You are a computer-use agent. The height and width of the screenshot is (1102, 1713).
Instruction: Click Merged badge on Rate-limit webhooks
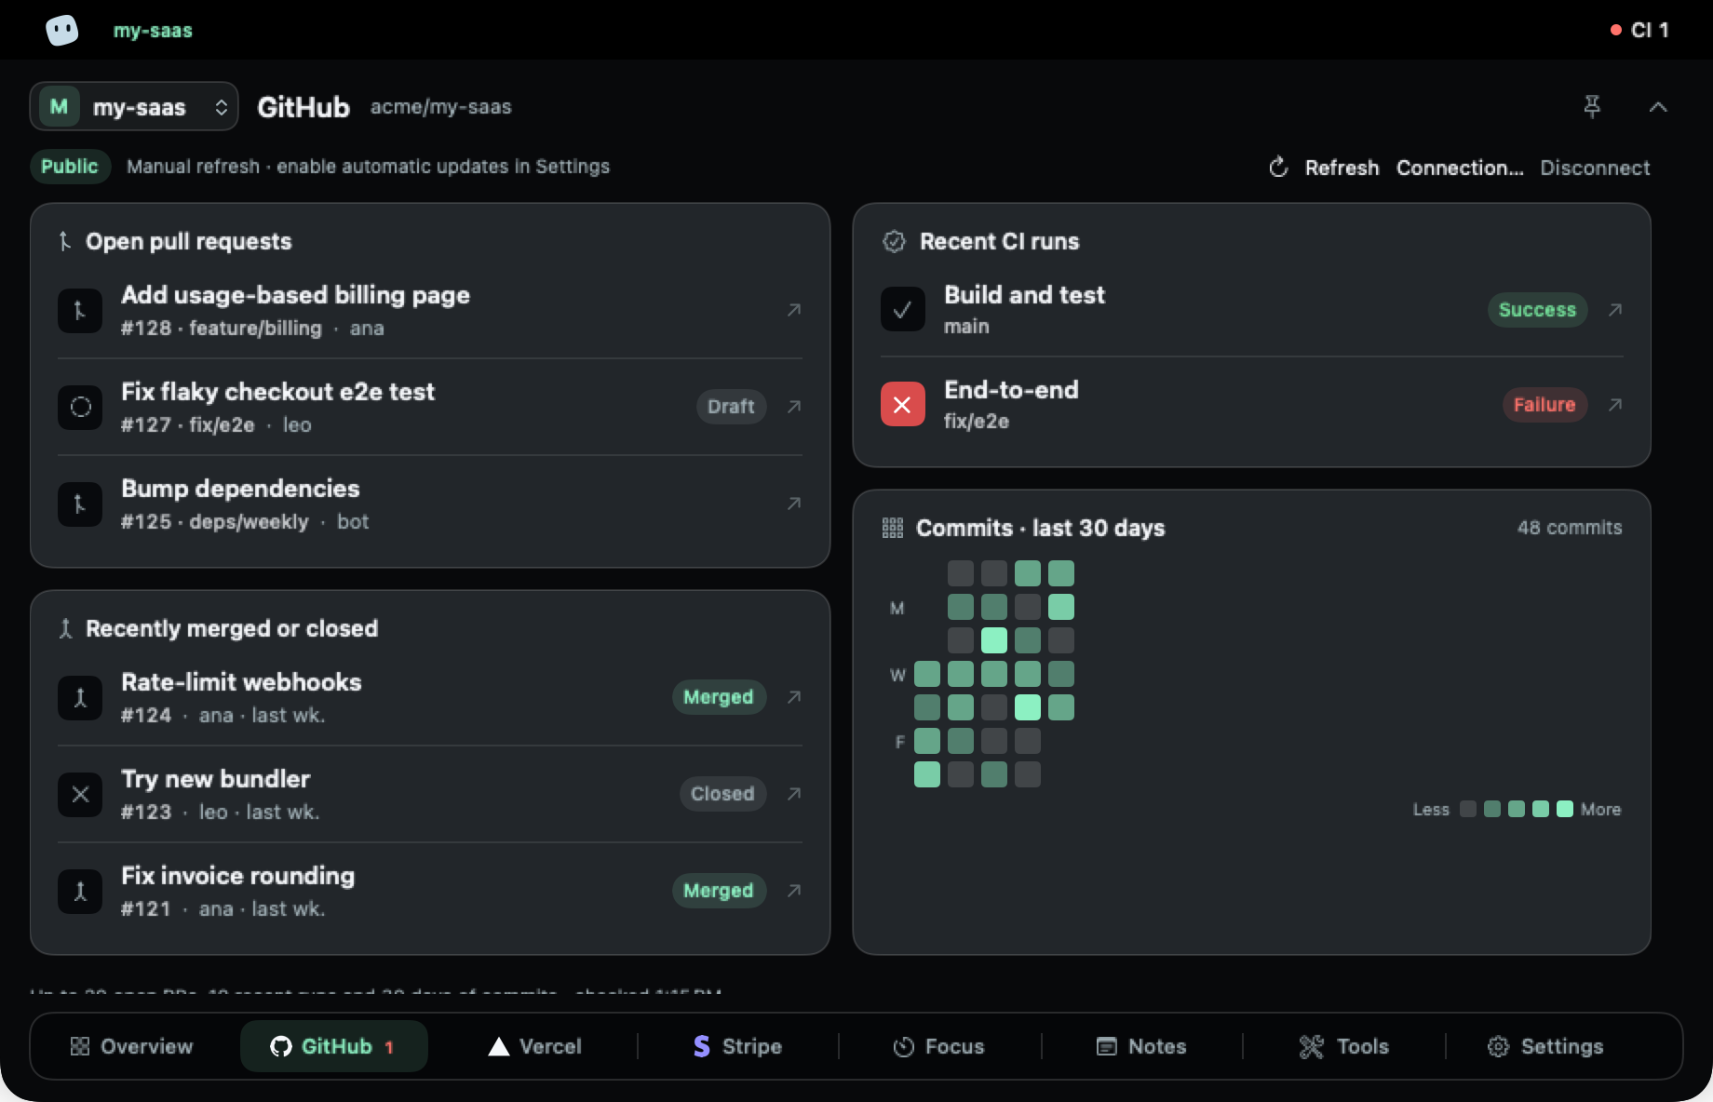[719, 697]
